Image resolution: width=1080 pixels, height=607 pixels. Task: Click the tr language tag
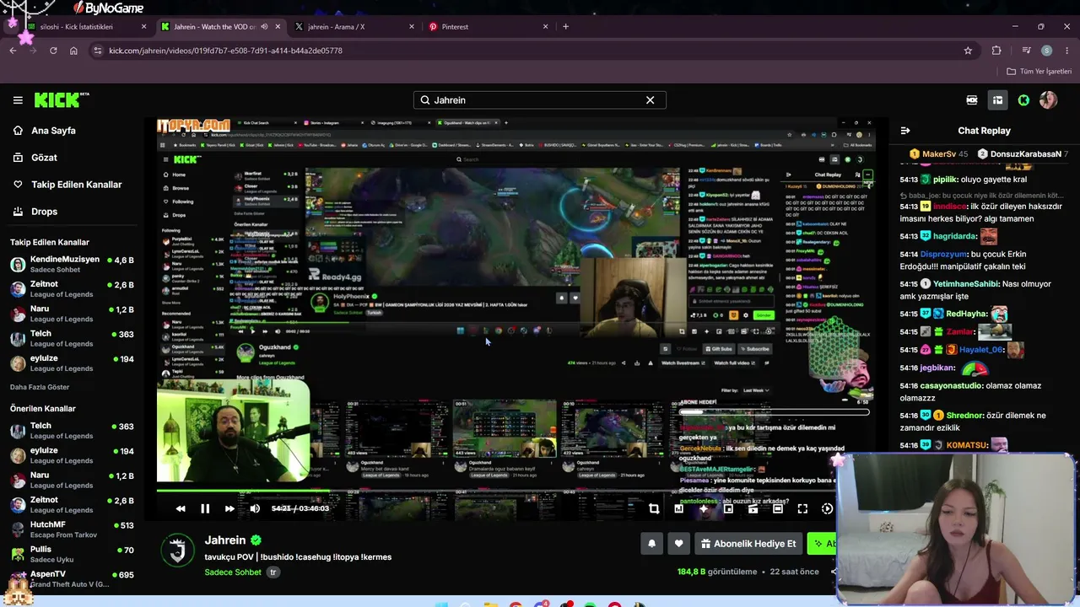273,572
